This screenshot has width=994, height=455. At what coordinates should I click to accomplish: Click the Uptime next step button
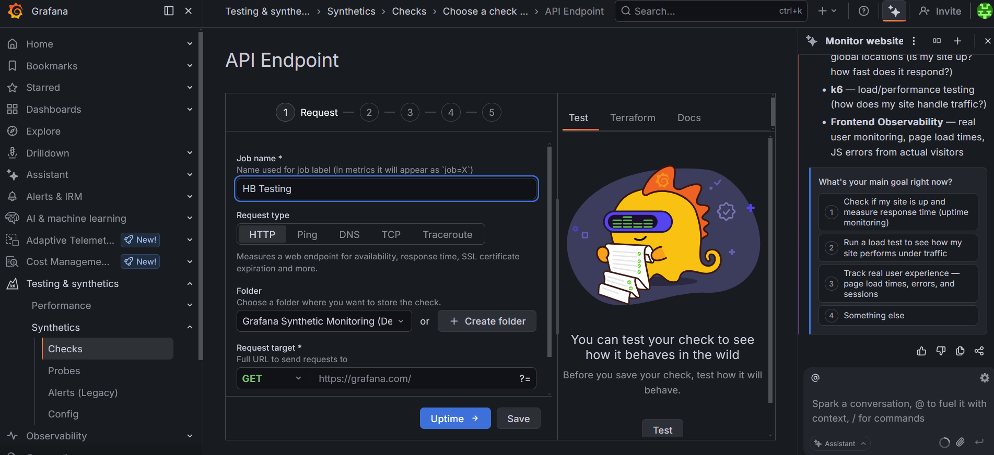[455, 418]
